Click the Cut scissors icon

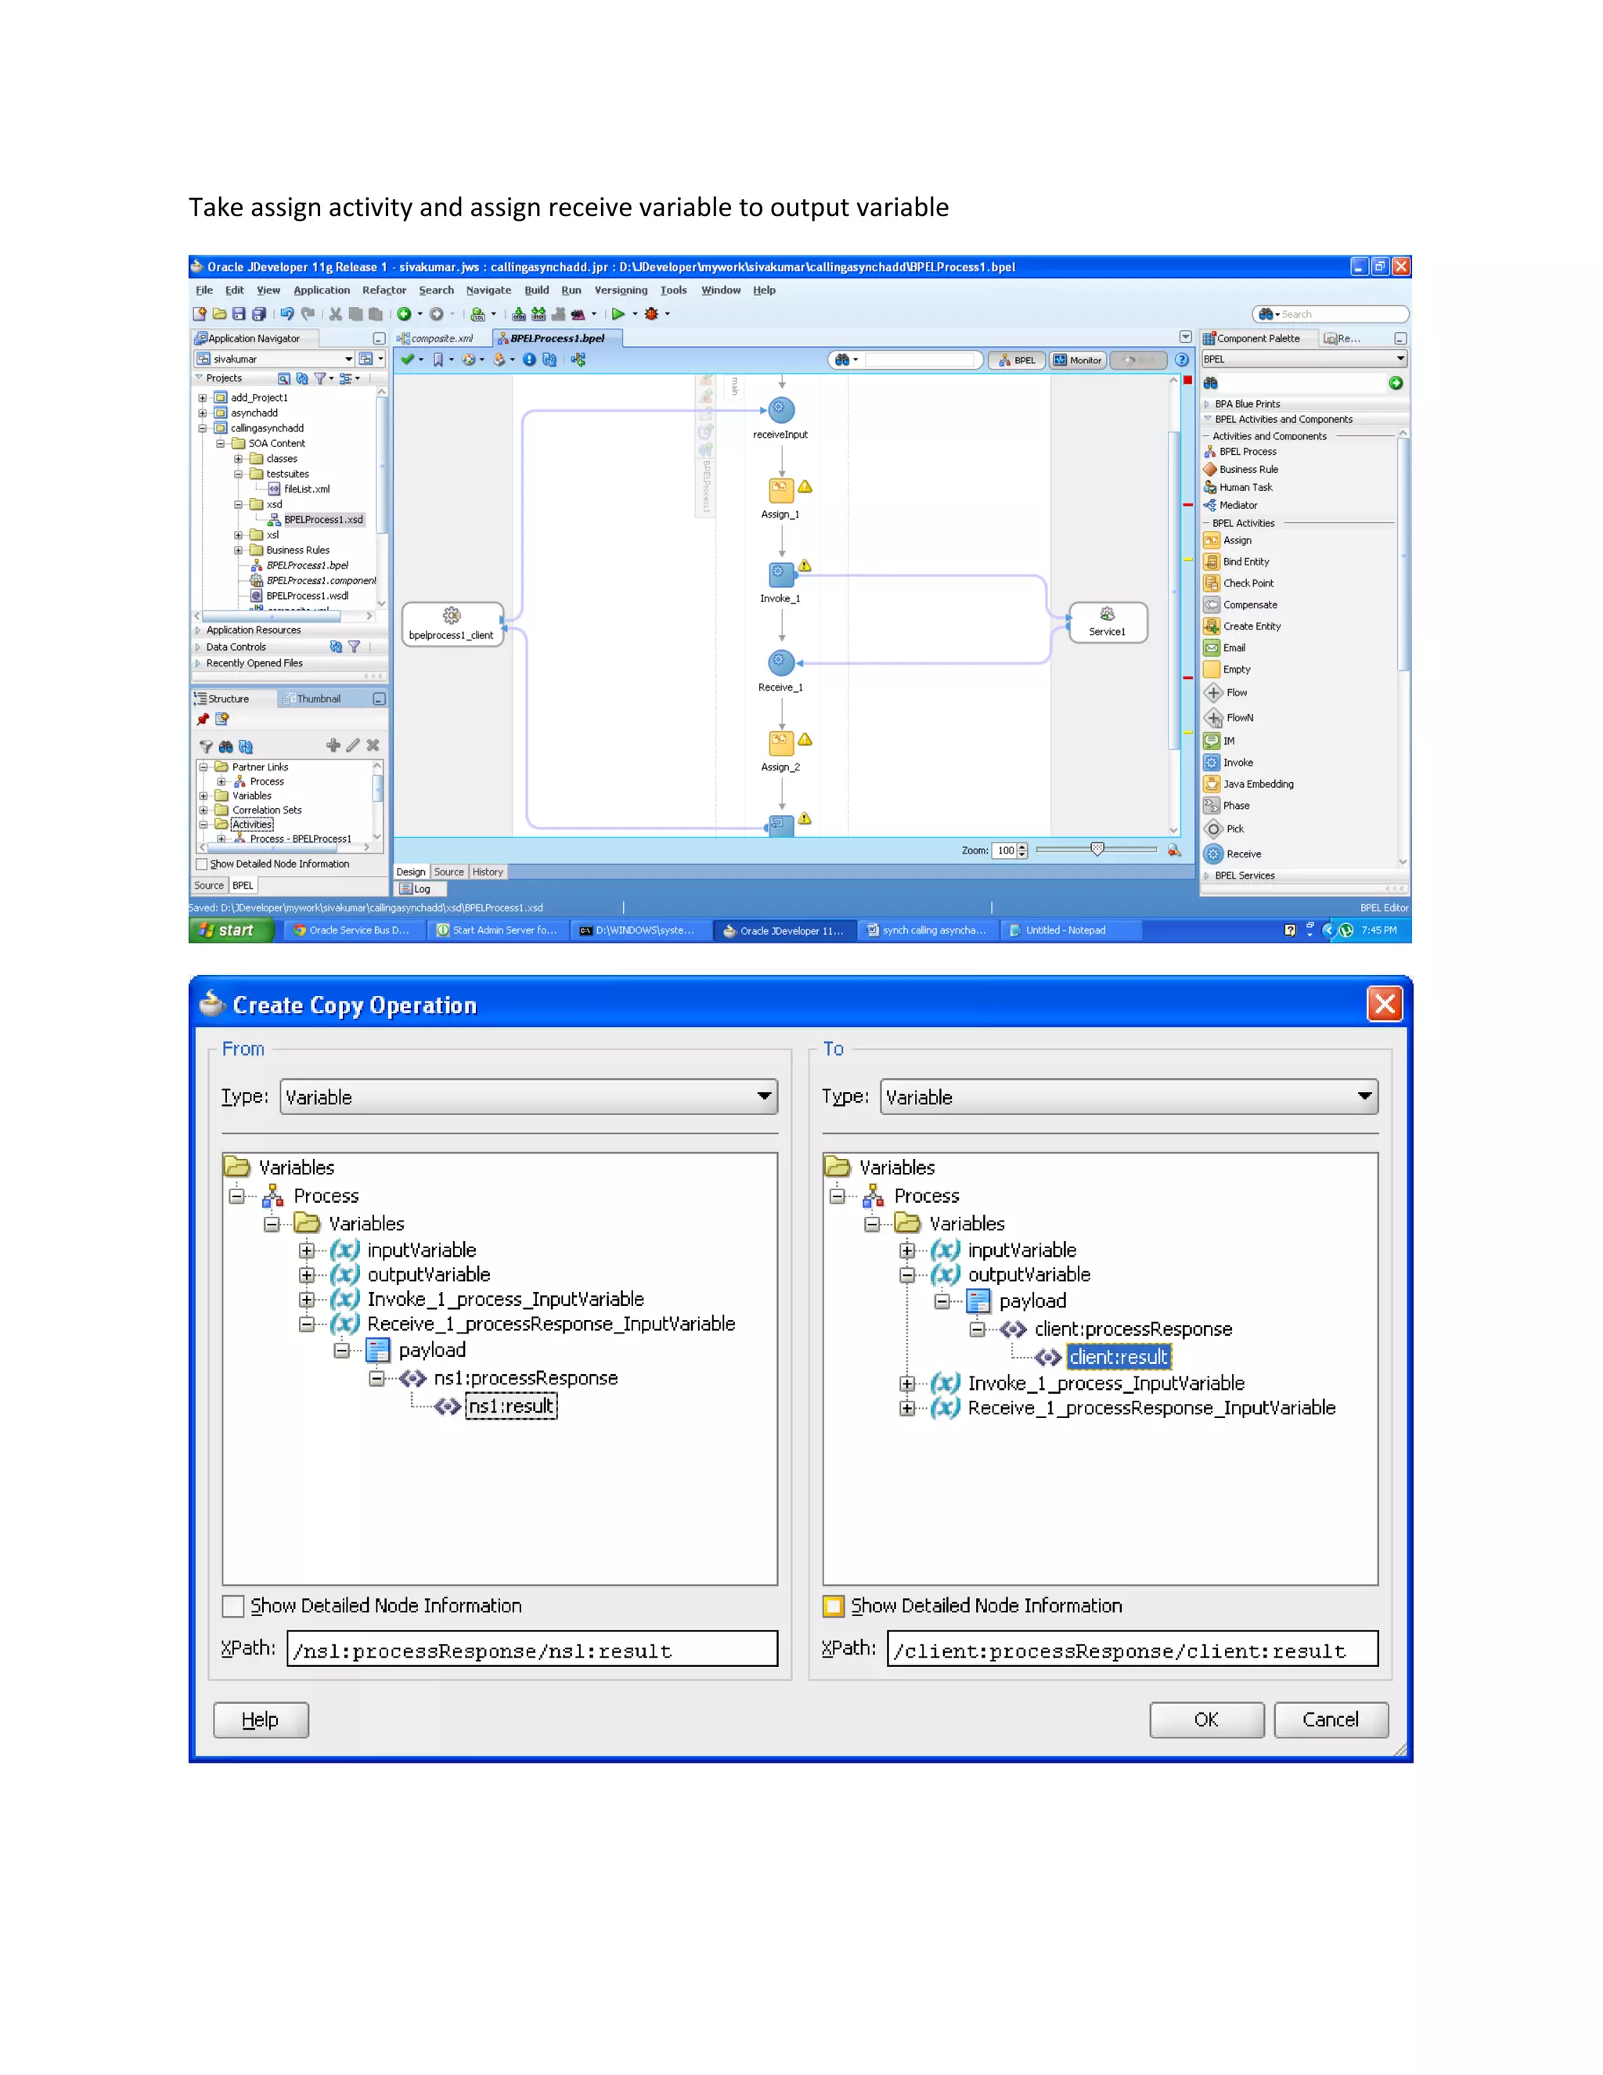(x=335, y=313)
